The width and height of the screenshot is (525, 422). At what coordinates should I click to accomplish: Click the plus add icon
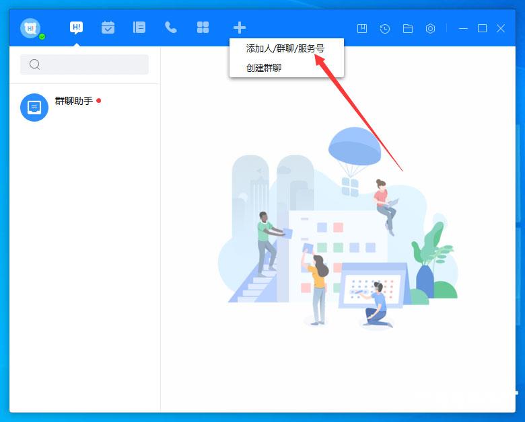point(240,28)
